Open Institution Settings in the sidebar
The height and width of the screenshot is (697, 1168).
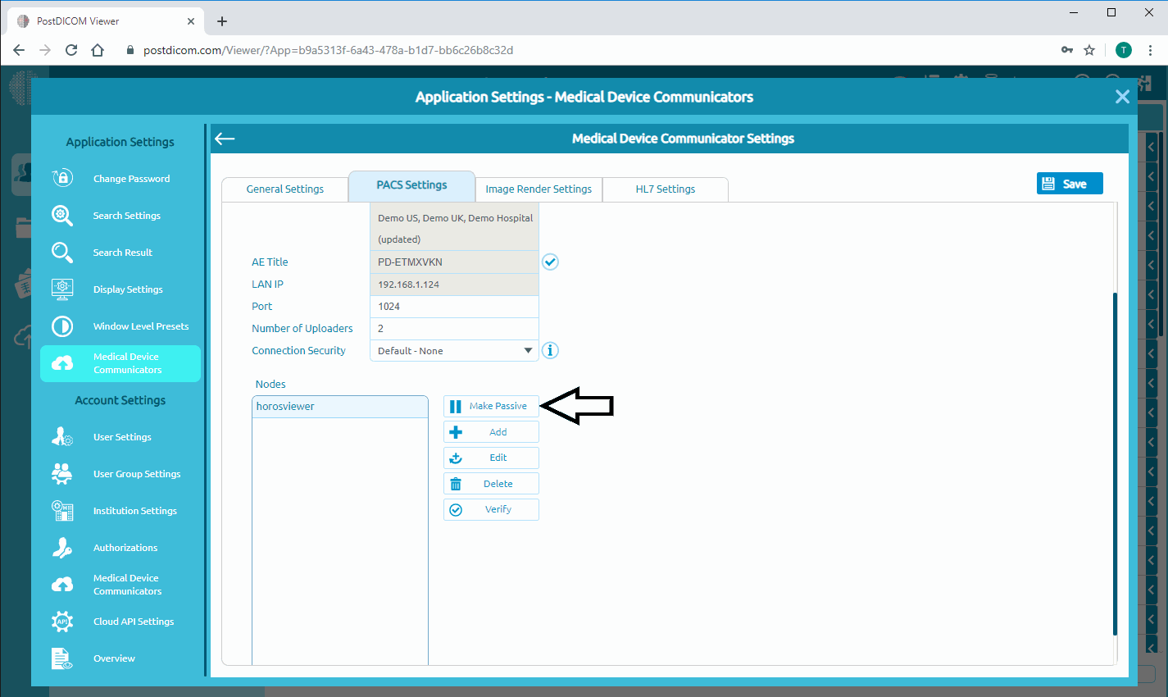pos(135,511)
